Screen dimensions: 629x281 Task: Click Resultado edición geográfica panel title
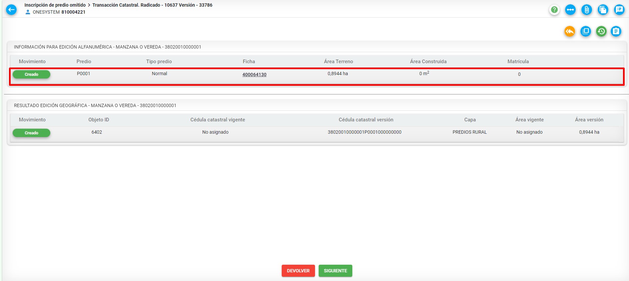tap(95, 105)
